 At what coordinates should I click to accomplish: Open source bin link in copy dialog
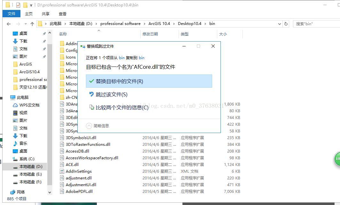[x=122, y=58]
